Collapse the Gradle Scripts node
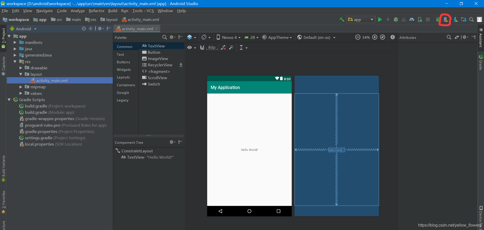This screenshot has height=230, width=484. coord(9,100)
